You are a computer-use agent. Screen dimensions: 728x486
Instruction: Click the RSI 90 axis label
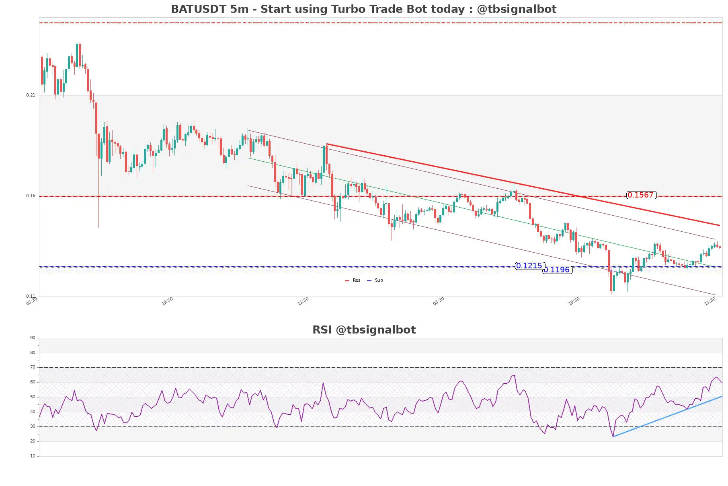(33, 338)
